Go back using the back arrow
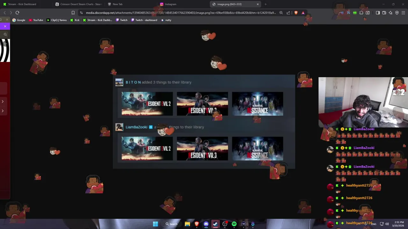408x229 pixels. pyautogui.click(x=4, y=13)
